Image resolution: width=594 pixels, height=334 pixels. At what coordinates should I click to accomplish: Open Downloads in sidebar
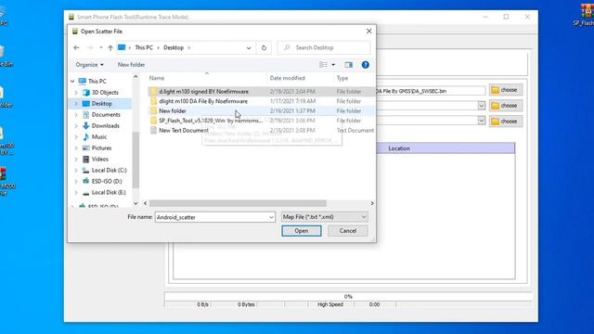click(105, 126)
